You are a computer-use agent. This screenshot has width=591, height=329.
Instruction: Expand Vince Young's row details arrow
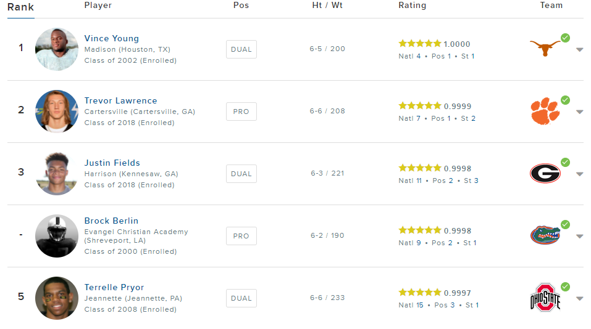pyautogui.click(x=579, y=50)
